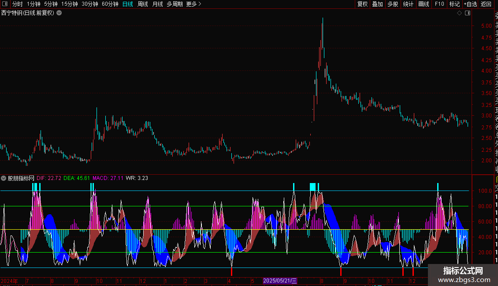Open the 画线 drawing tools
Viewport: 498px width, 286px height.
pyautogui.click(x=424, y=4)
